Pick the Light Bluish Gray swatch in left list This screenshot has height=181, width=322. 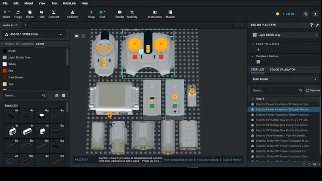[x=5, y=57]
